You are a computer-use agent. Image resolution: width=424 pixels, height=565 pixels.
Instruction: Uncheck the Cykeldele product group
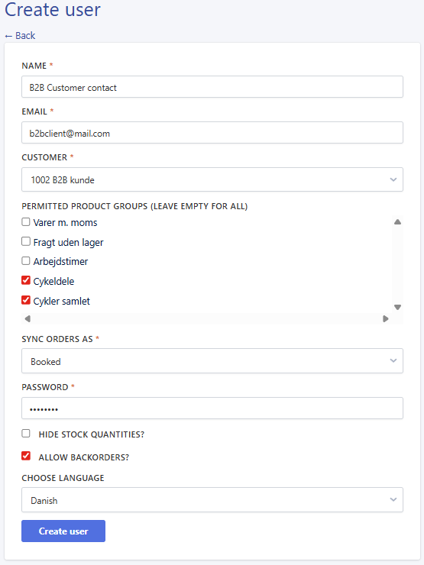[26, 280]
